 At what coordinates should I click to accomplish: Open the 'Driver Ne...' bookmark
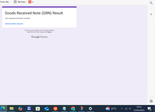coord(5,2)
